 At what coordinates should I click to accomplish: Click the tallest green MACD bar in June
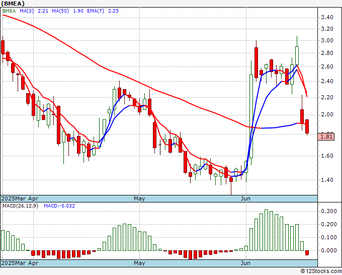tap(267, 230)
